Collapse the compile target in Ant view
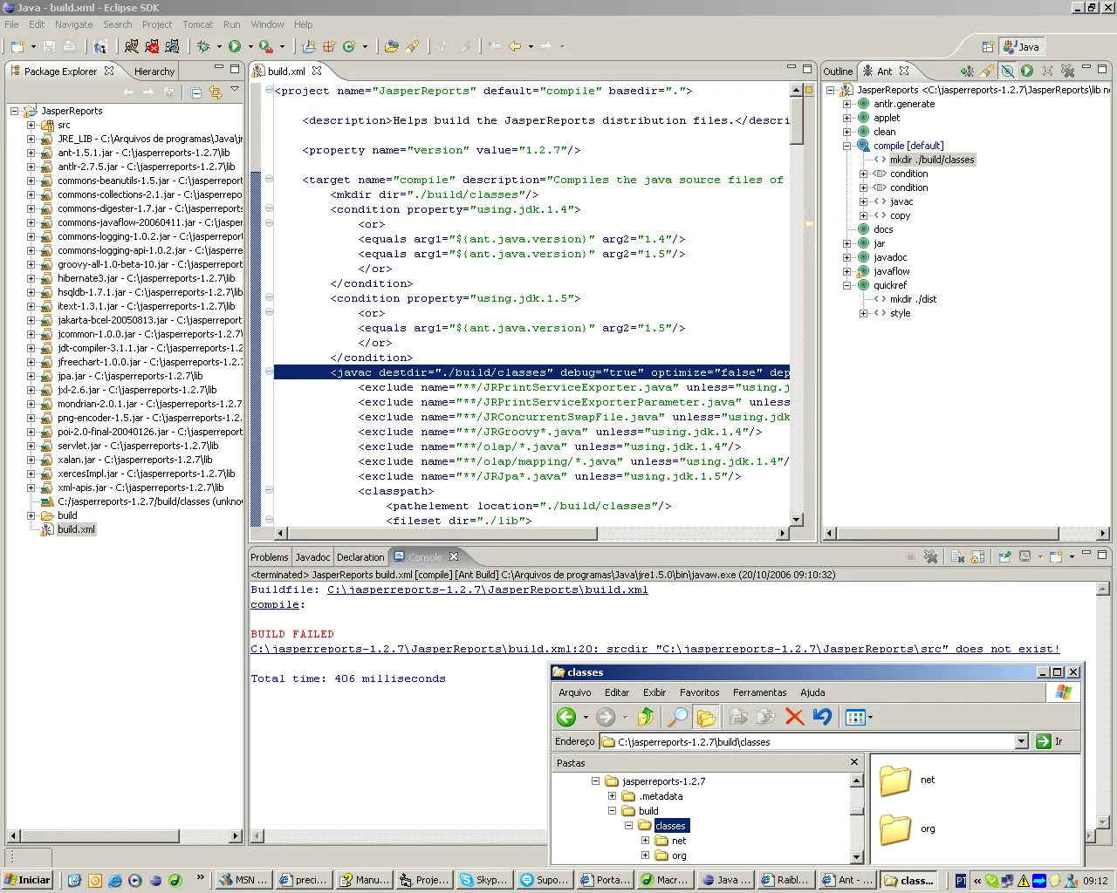The image size is (1117, 893). point(846,146)
